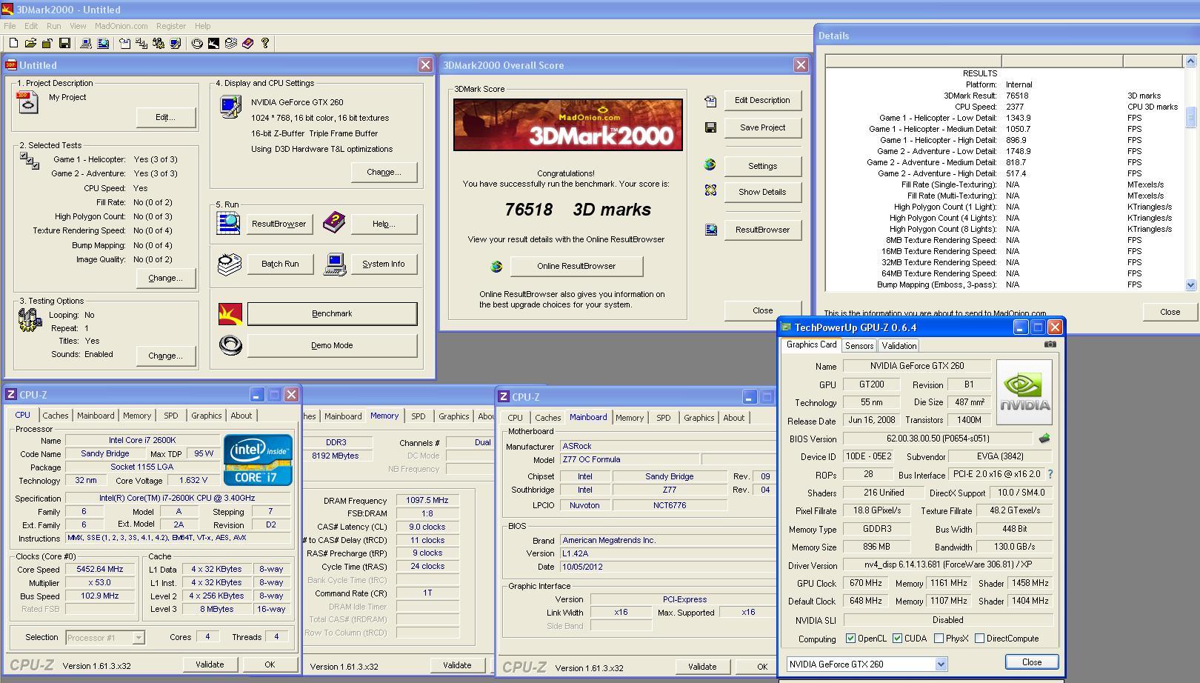The image size is (1200, 683).
Task: Click the icon next to Show Details
Action: pyautogui.click(x=710, y=190)
